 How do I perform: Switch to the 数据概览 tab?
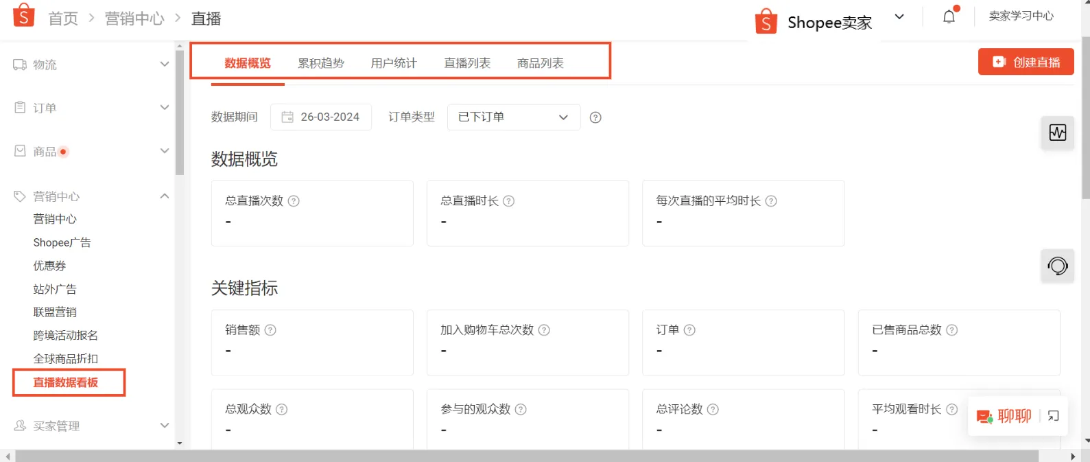[248, 63]
